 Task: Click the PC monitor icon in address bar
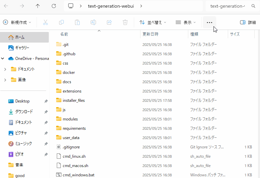click(x=71, y=6)
